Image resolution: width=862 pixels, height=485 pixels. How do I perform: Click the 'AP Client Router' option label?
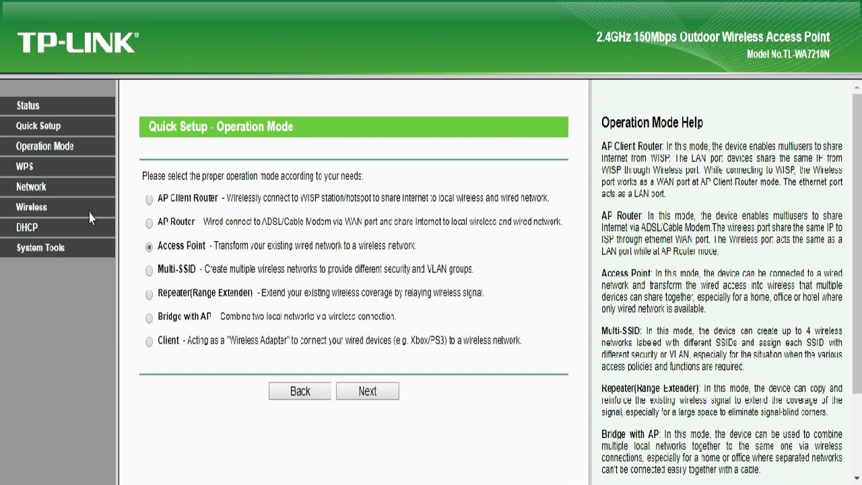point(188,198)
